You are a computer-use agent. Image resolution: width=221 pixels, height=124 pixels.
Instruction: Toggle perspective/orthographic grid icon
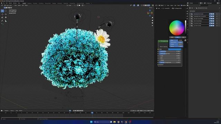point(152,25)
